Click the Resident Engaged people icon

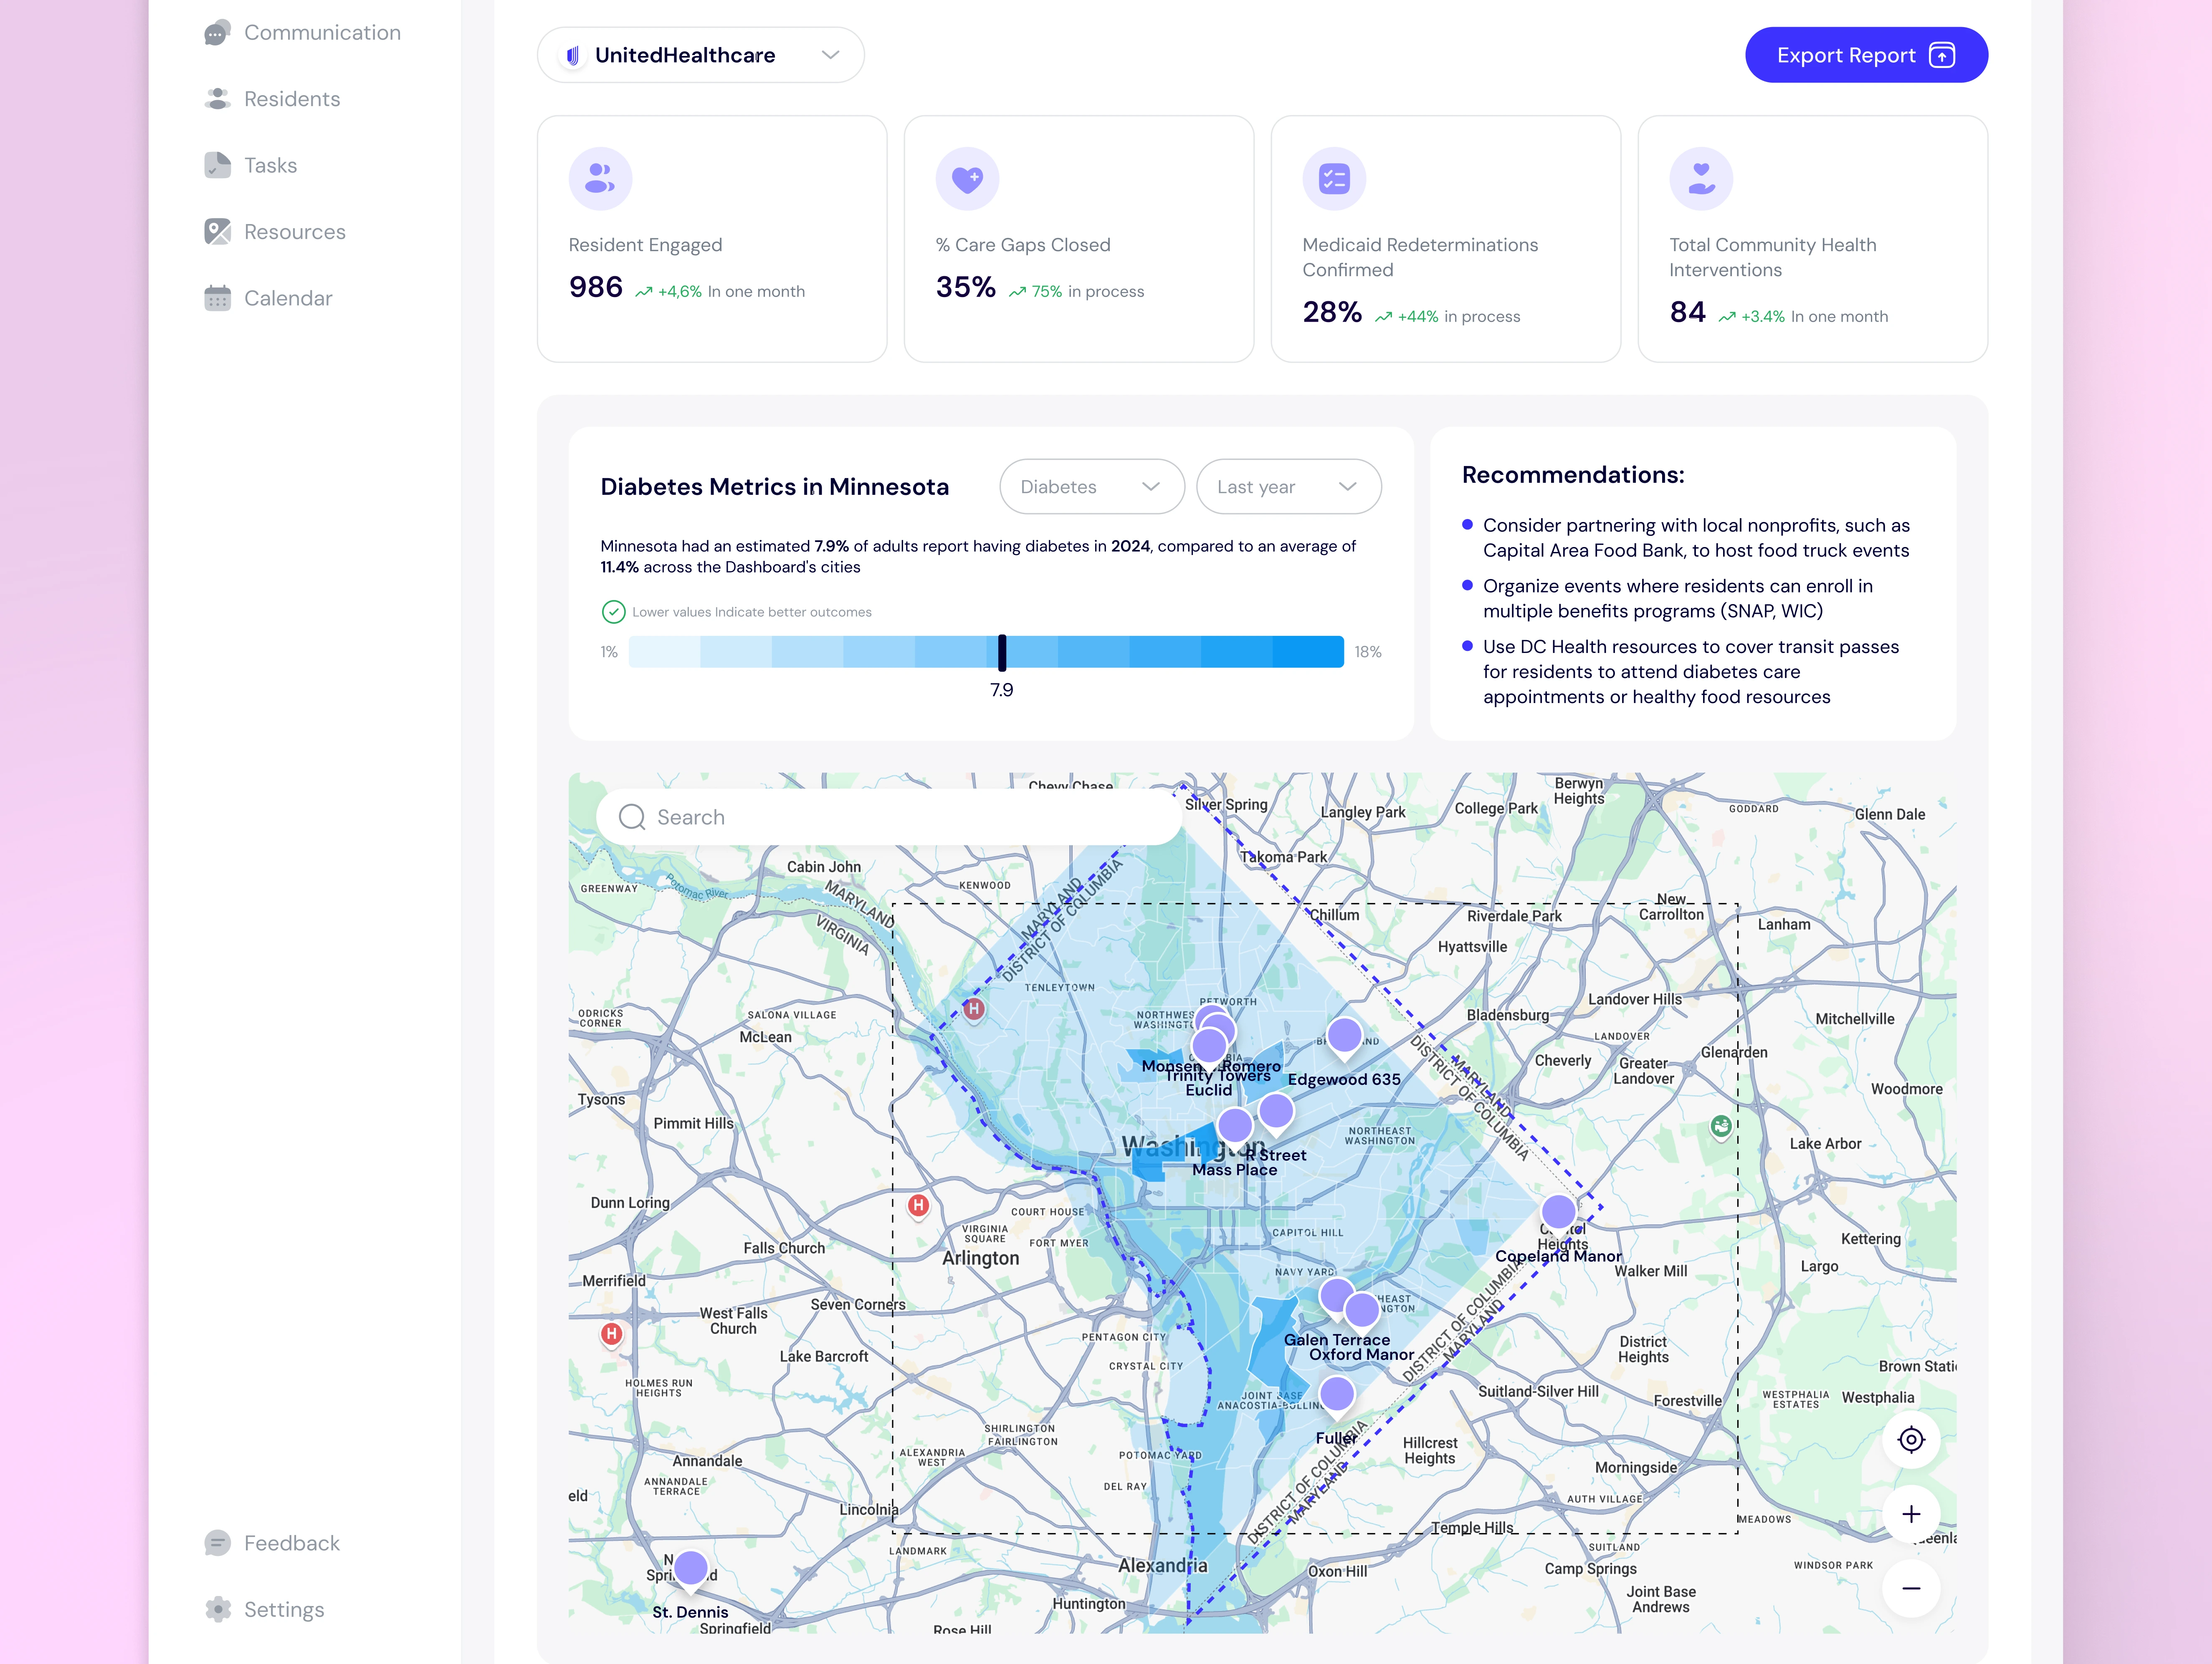pos(600,179)
